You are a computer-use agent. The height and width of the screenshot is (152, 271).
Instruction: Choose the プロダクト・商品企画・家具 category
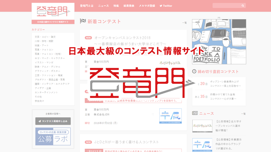[50, 79]
